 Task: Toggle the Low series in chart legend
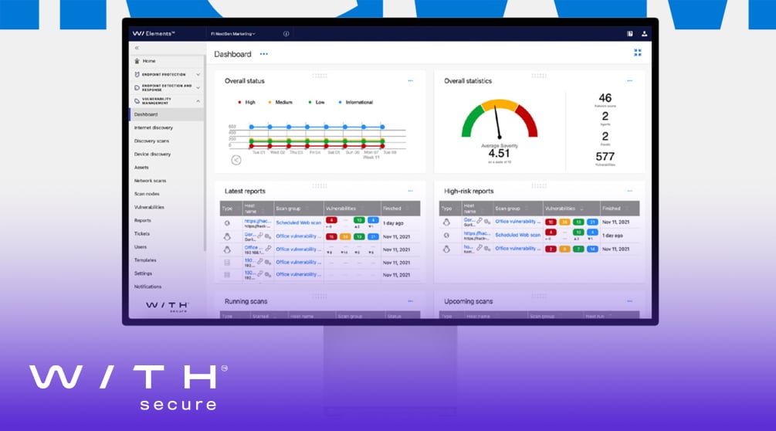[317, 102]
